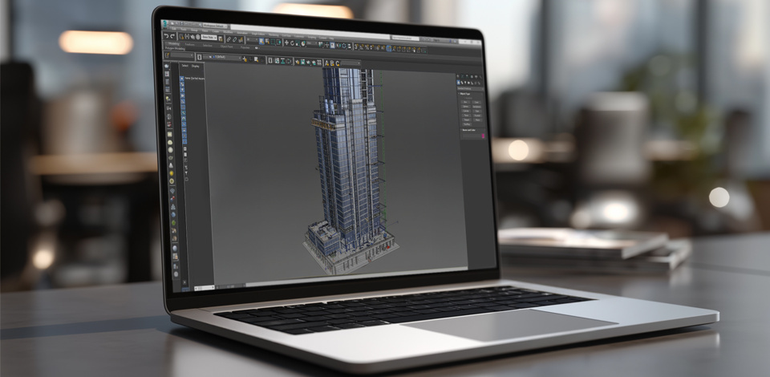Open the Utilities tab in command panel
The height and width of the screenshot is (377, 770).
(480, 77)
